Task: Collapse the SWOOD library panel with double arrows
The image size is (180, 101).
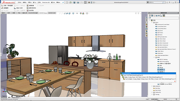Action: pyautogui.click(x=149, y=13)
